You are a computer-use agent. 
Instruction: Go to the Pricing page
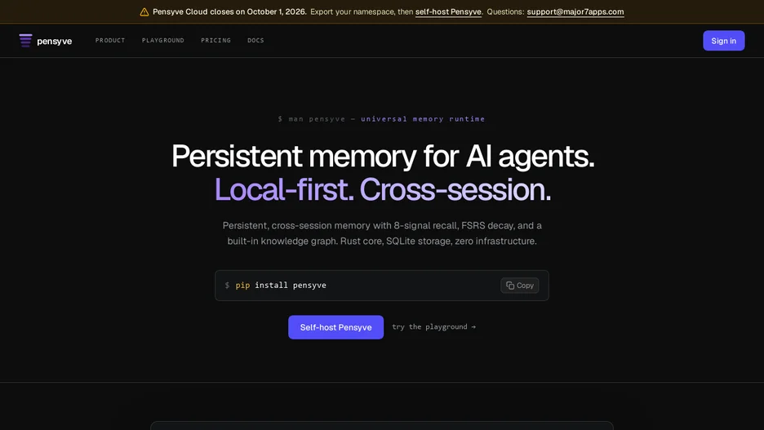tap(215, 41)
